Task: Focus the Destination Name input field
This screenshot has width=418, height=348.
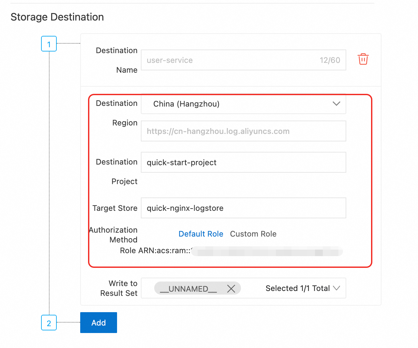Action: coord(244,60)
